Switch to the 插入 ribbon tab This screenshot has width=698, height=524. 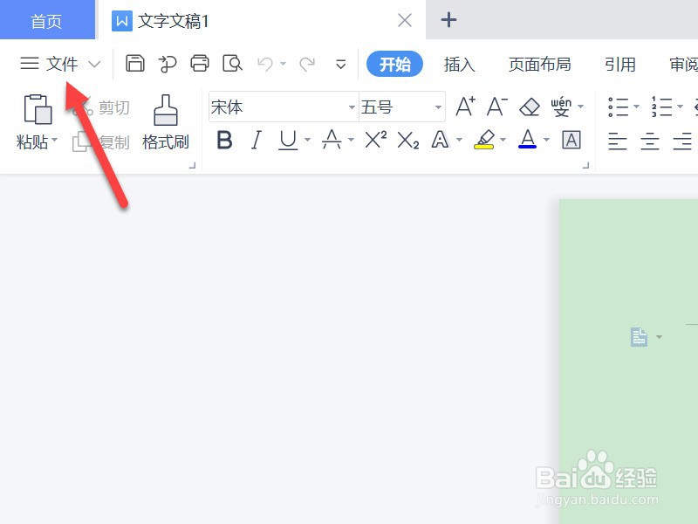pos(460,64)
